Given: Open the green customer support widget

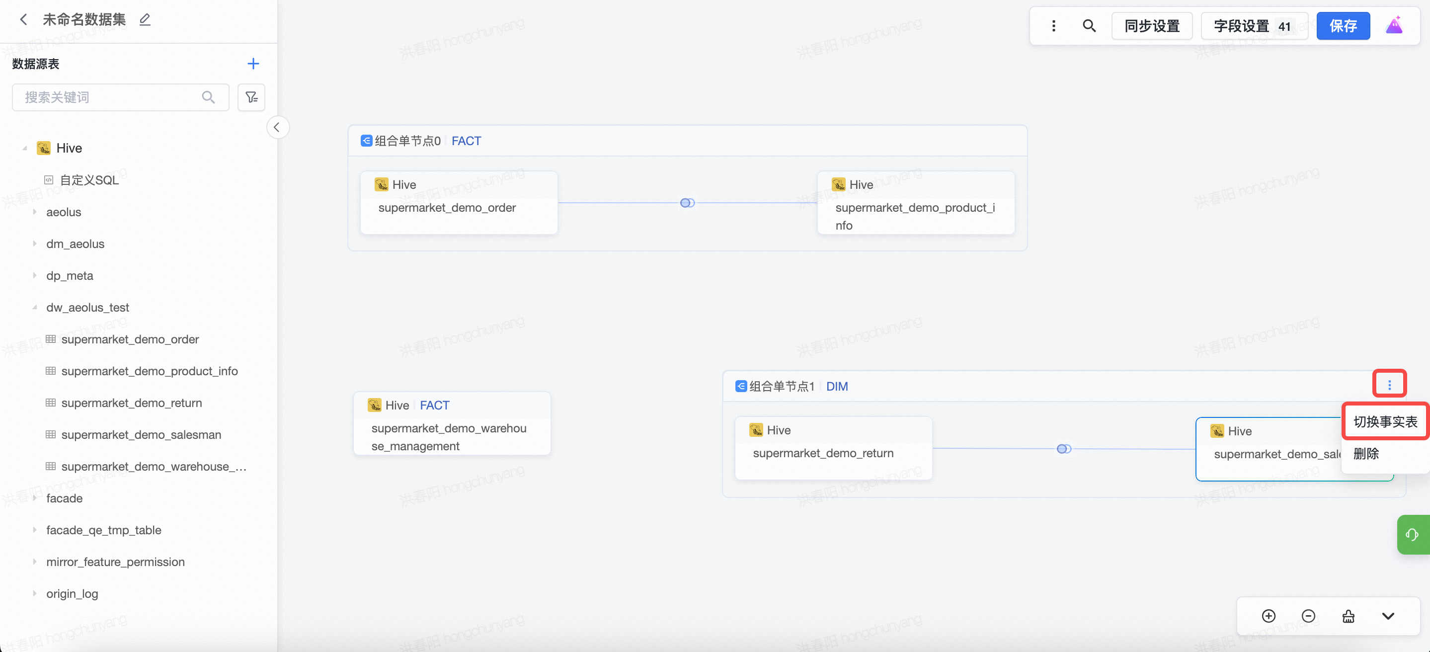Looking at the screenshot, I should tap(1413, 534).
